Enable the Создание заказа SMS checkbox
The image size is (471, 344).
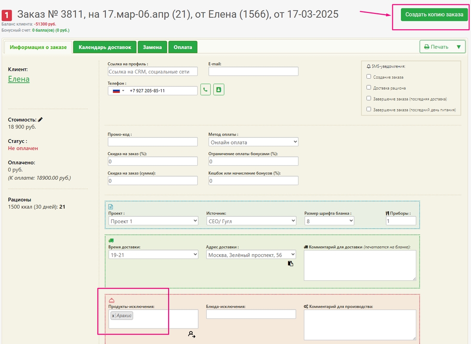pyautogui.click(x=369, y=77)
